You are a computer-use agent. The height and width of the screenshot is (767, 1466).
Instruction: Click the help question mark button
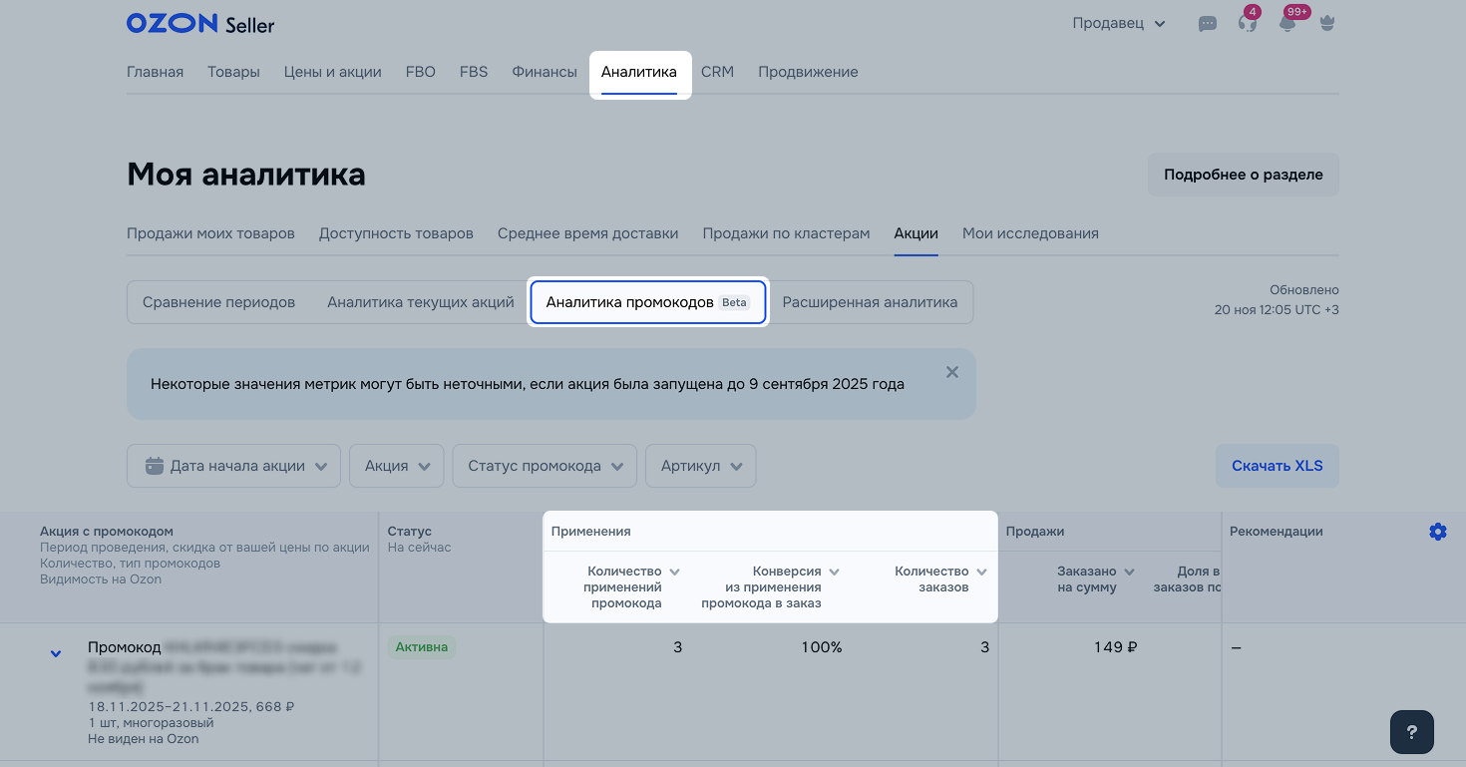[1411, 732]
